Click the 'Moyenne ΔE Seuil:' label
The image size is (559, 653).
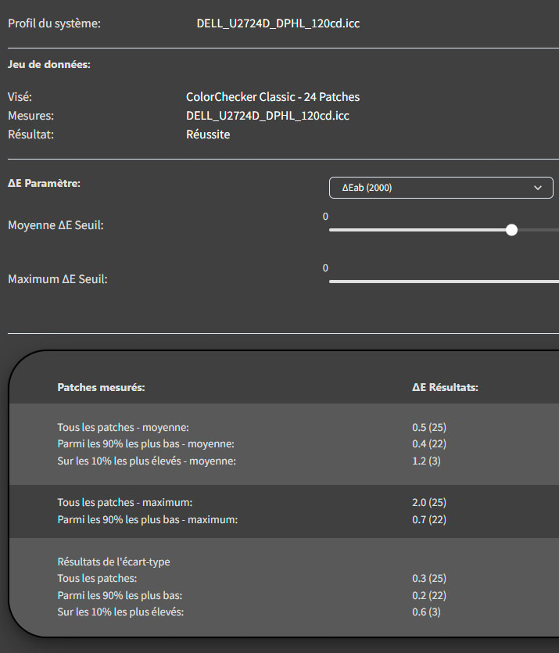tap(56, 225)
